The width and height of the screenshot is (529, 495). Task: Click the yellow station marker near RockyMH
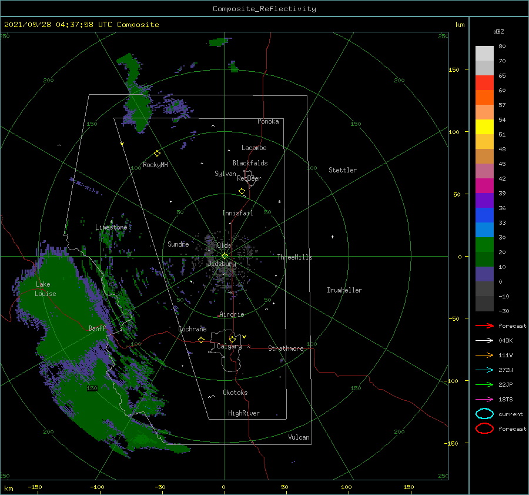[157, 154]
